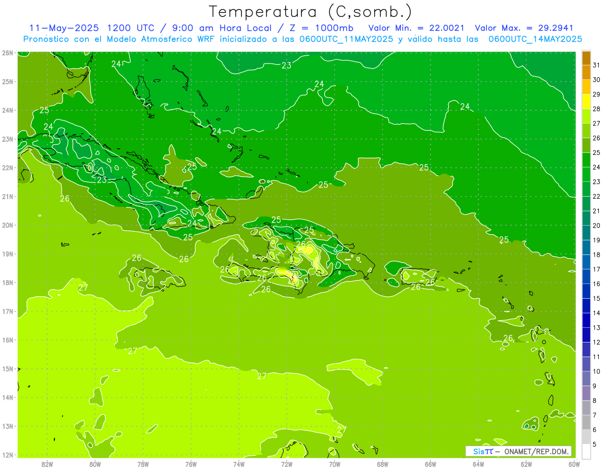Click latitude axis label '20N'
Screen dimensions: 610x471
[x=7, y=225]
